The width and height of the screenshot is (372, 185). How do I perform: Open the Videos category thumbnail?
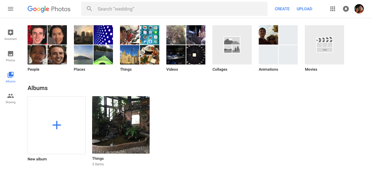click(186, 45)
